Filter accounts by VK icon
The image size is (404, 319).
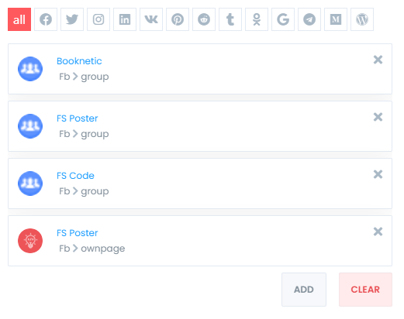point(151,19)
